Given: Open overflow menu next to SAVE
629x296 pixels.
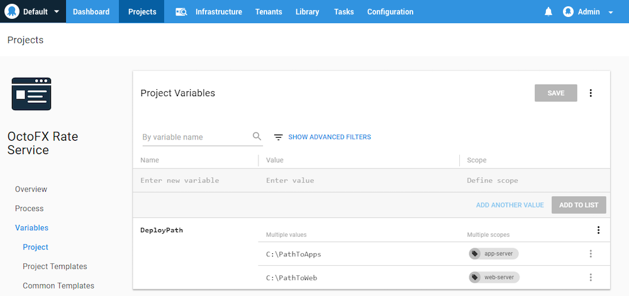Looking at the screenshot, I should pos(591,93).
